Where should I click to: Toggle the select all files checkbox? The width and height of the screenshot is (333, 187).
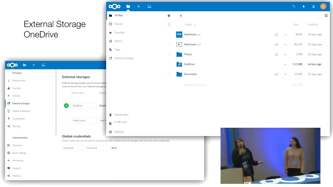click(x=169, y=25)
